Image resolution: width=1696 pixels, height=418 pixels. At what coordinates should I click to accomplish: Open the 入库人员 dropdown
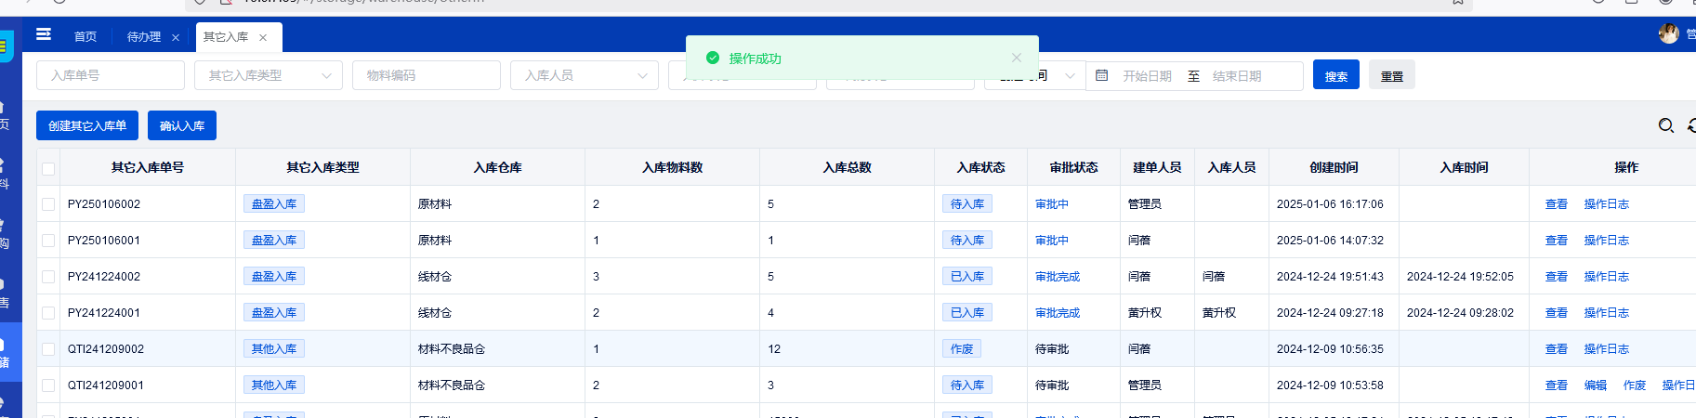(x=585, y=75)
